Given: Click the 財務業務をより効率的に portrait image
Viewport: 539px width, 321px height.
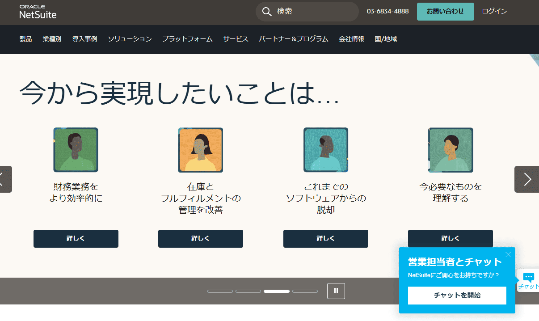Looking at the screenshot, I should point(76,150).
